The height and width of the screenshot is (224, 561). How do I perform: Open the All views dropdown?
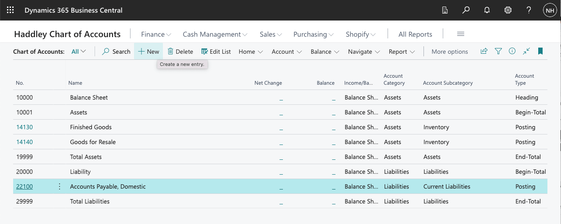[79, 52]
